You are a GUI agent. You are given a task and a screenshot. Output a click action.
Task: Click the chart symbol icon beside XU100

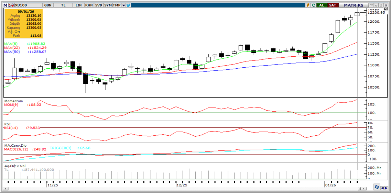click(11, 5)
